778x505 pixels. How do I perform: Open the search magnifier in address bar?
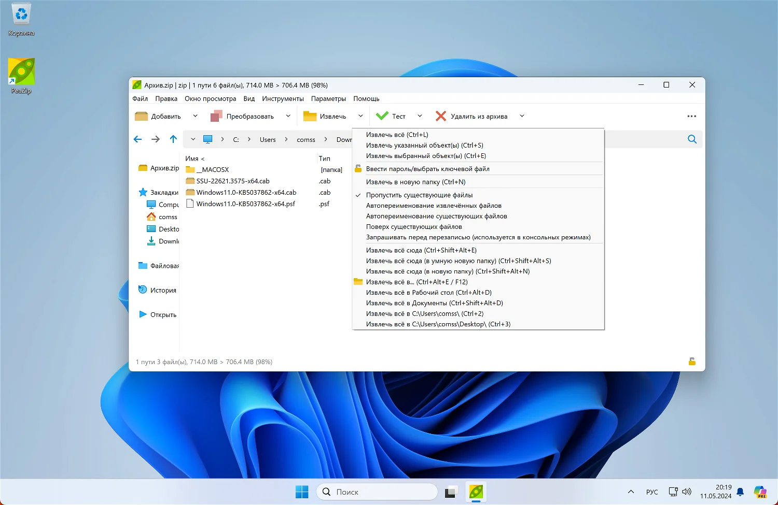(692, 139)
